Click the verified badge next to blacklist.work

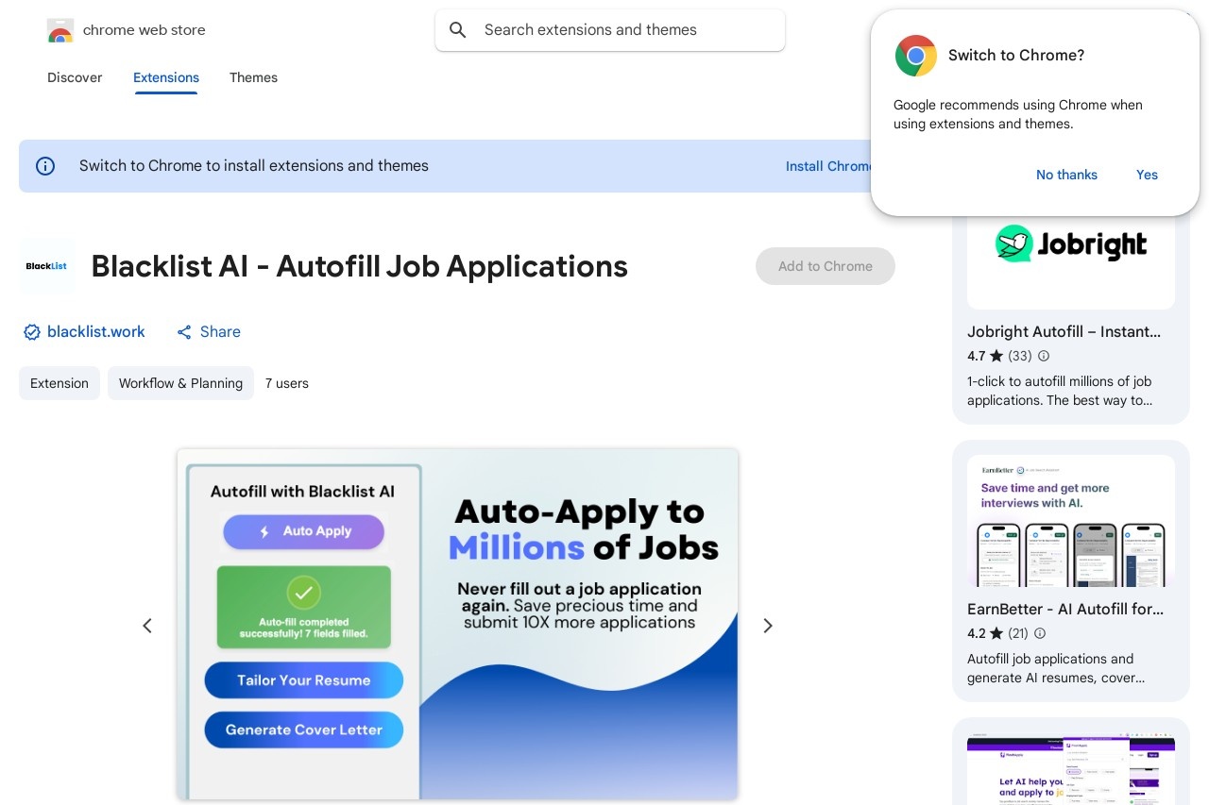click(32, 332)
